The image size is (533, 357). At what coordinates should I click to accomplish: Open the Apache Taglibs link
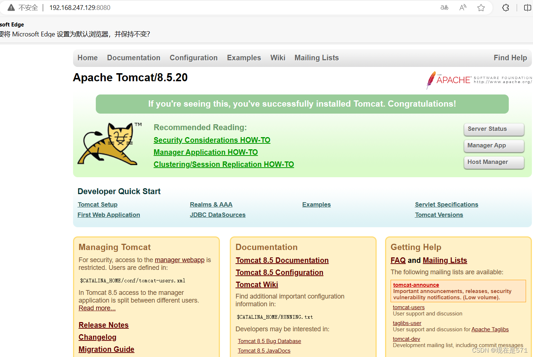click(490, 329)
